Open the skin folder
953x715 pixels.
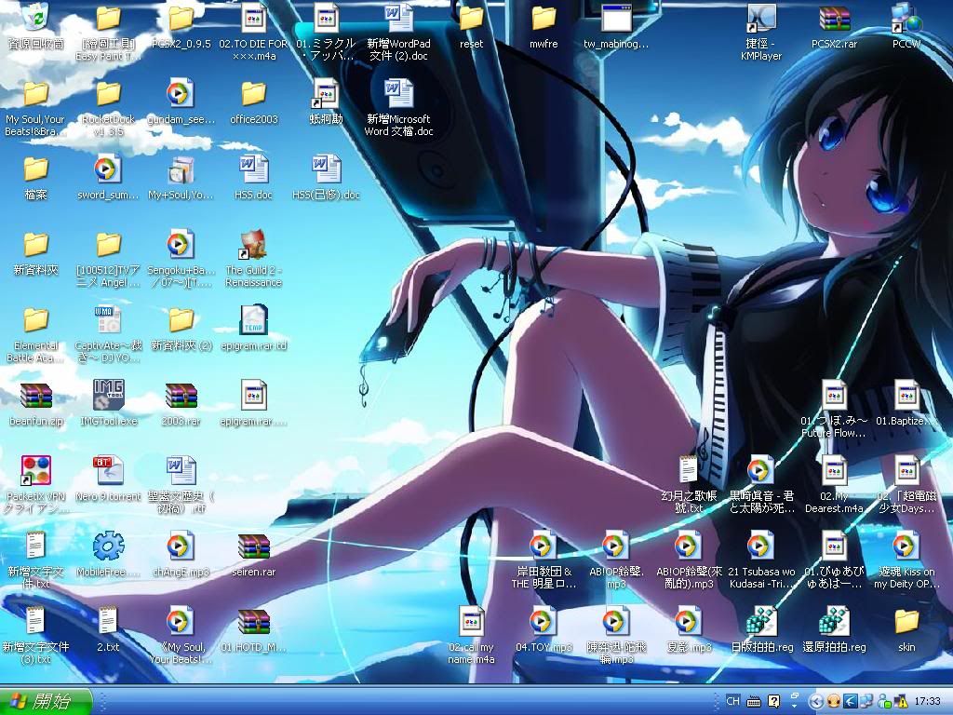[x=906, y=621]
